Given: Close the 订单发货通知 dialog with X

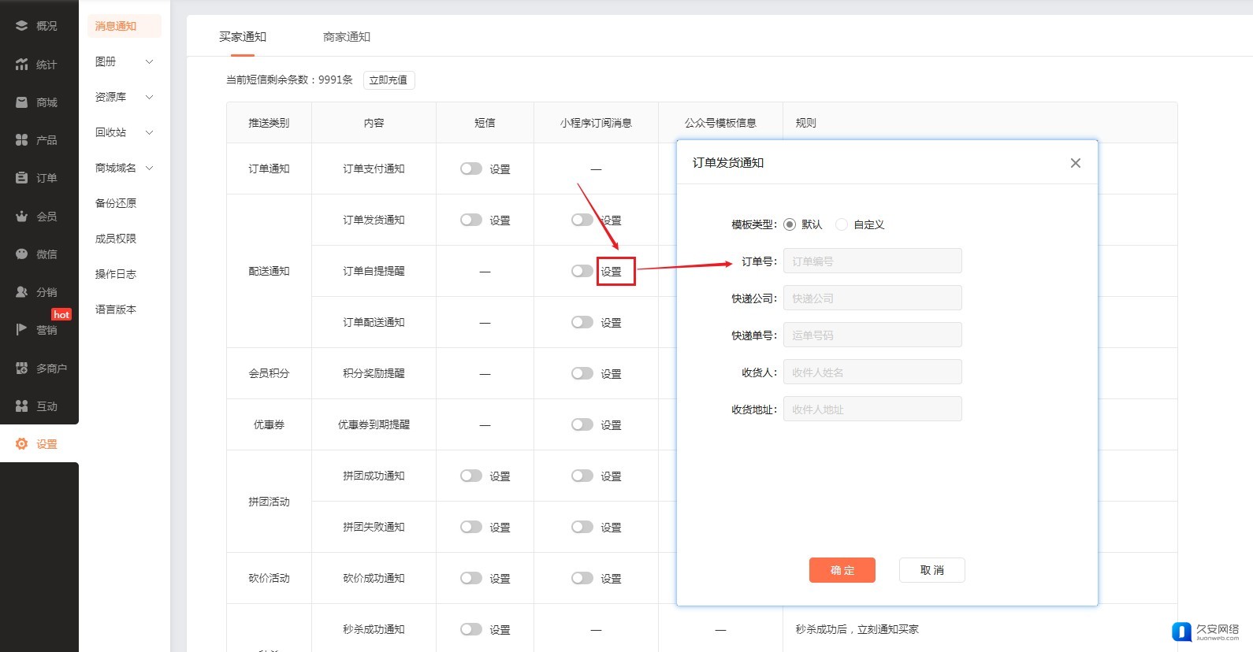Looking at the screenshot, I should click(1075, 163).
